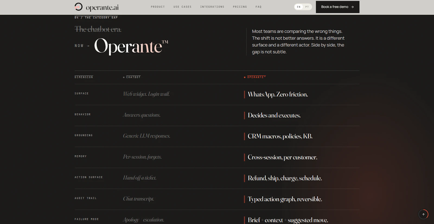434x224 pixels.
Task: Click the large Operante™ heading
Action: tap(131, 46)
